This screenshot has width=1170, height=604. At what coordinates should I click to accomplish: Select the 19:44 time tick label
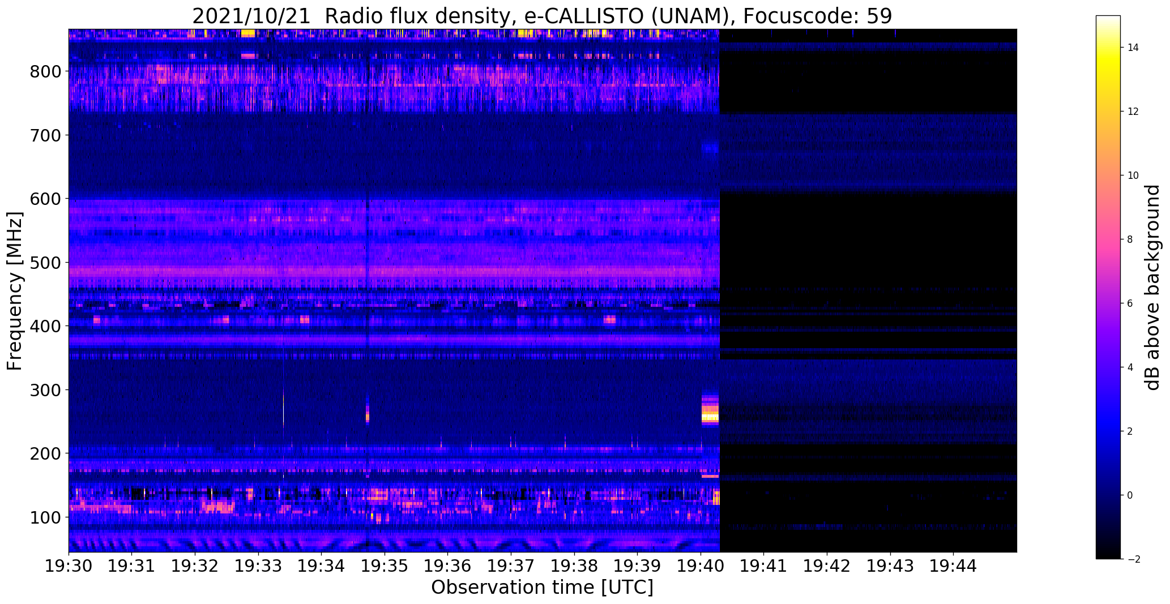(954, 566)
